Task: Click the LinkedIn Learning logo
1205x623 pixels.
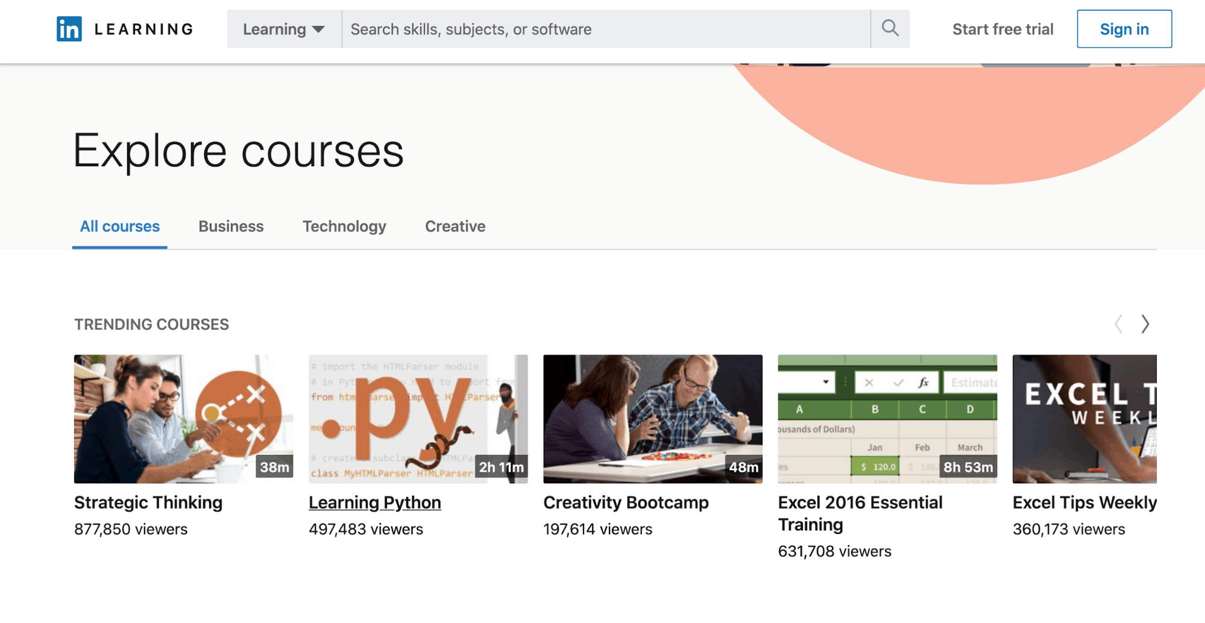Action: pyautogui.click(x=124, y=28)
